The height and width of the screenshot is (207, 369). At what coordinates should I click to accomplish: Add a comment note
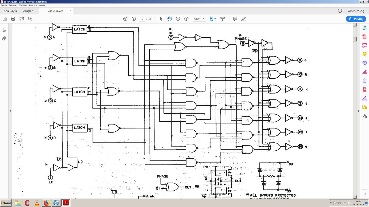[235, 19]
